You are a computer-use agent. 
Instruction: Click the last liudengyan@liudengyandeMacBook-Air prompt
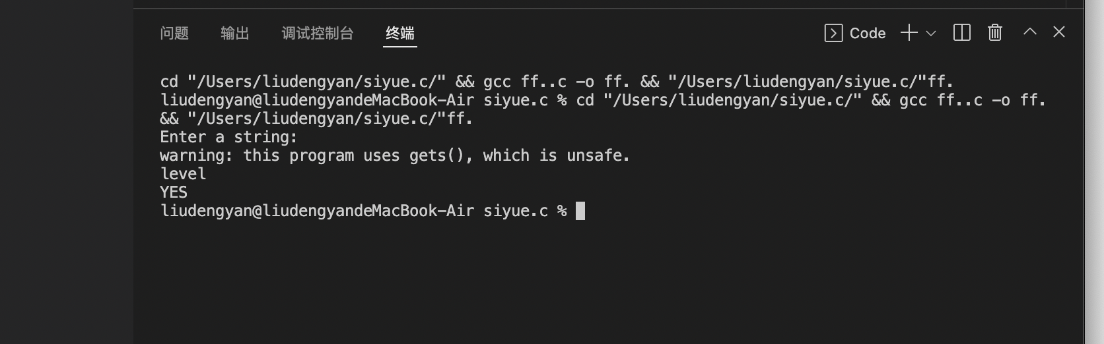click(363, 211)
